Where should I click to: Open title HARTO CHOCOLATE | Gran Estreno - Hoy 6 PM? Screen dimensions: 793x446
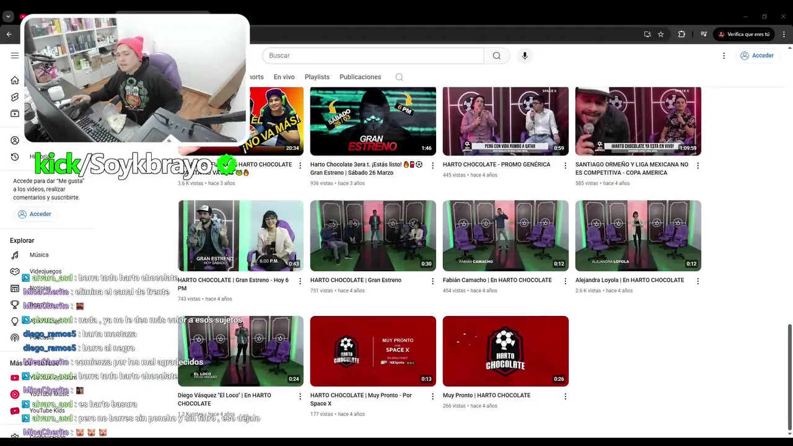pyautogui.click(x=233, y=284)
